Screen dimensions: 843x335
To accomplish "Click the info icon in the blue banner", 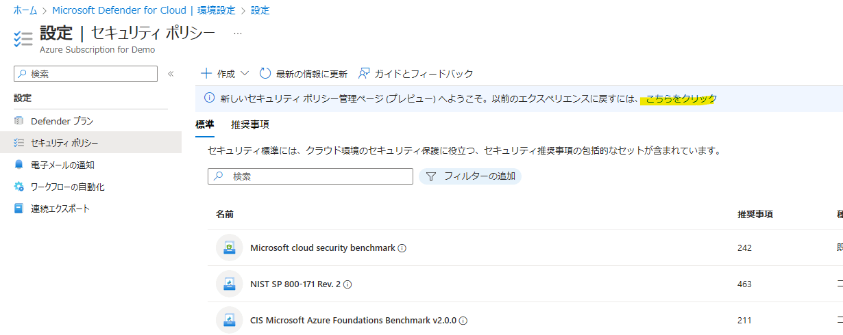I will click(x=210, y=99).
